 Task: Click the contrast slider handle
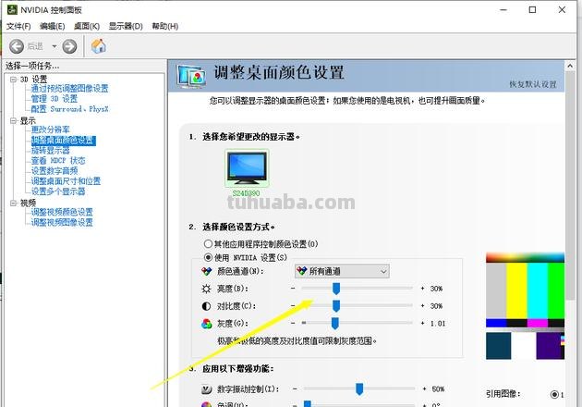click(336, 306)
